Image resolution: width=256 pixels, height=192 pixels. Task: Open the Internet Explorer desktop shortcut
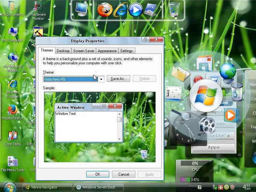(x=12, y=89)
